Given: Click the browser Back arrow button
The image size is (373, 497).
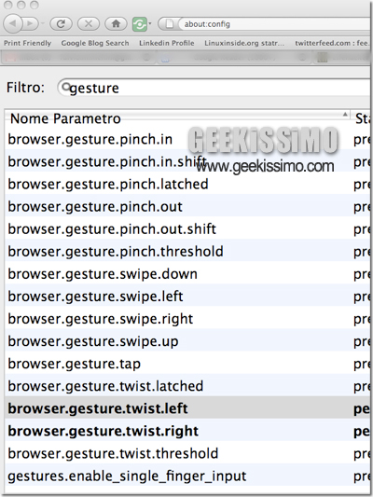Looking at the screenshot, I should (13, 23).
